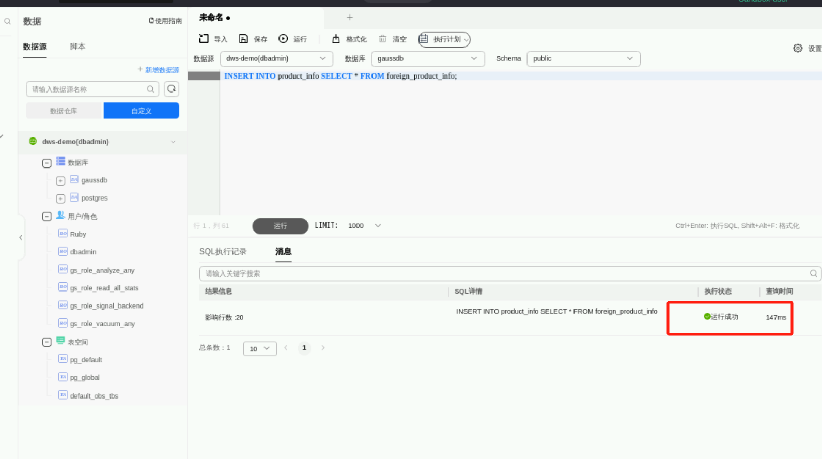
Task: Select the default_obs_tbs tablespace
Action: [x=94, y=396]
